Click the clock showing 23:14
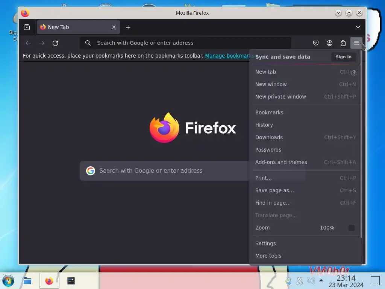The height and width of the screenshot is (289, 385). pyautogui.click(x=346, y=278)
